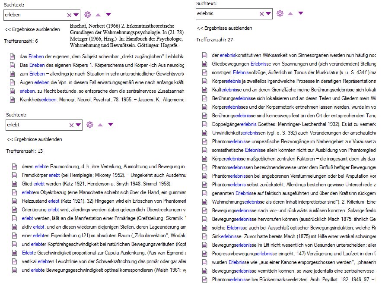Image resolution: width=382 pixels, height=286 pixels.
Task: Go to previous hit for 'erlebnis' search
Action: [290, 14]
